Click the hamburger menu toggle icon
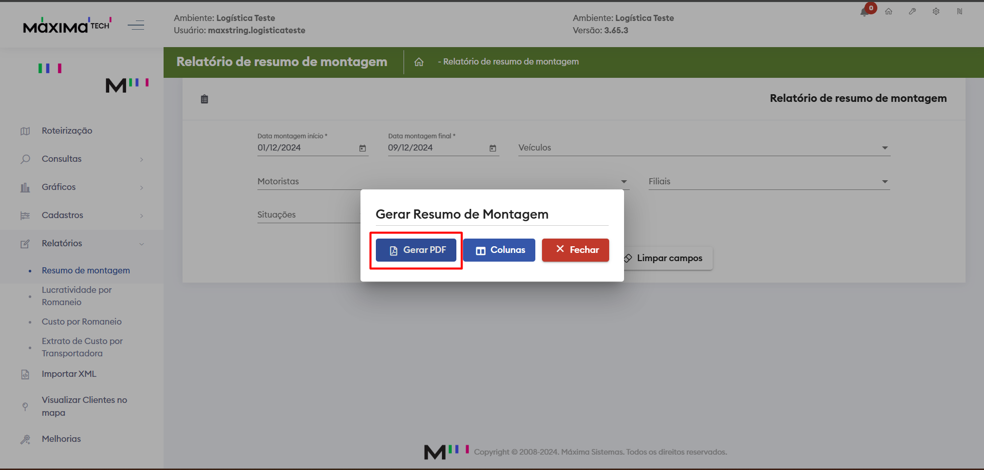 click(x=136, y=25)
